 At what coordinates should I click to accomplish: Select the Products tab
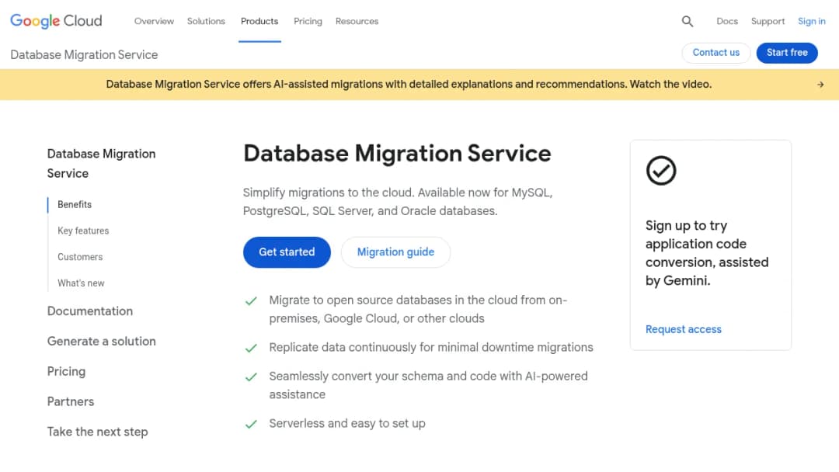click(259, 22)
